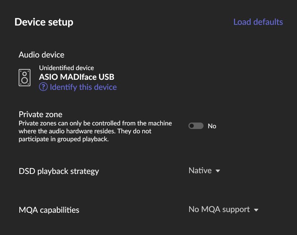This screenshot has height=235, width=297.
Task: Click the Private zone title label
Action: coord(40,114)
